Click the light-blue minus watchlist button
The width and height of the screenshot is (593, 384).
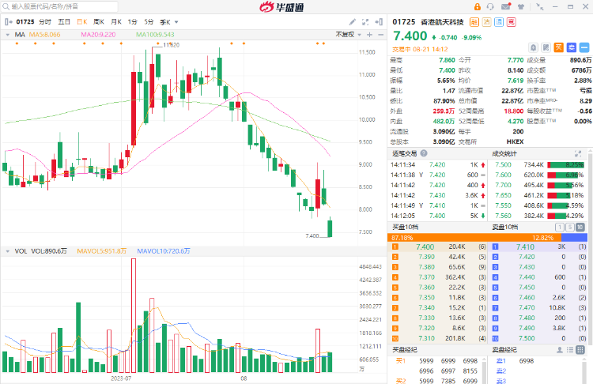click(584, 47)
